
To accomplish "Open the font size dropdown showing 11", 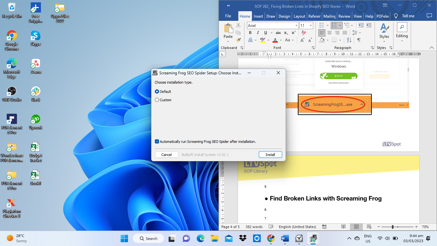I will click(311, 25).
